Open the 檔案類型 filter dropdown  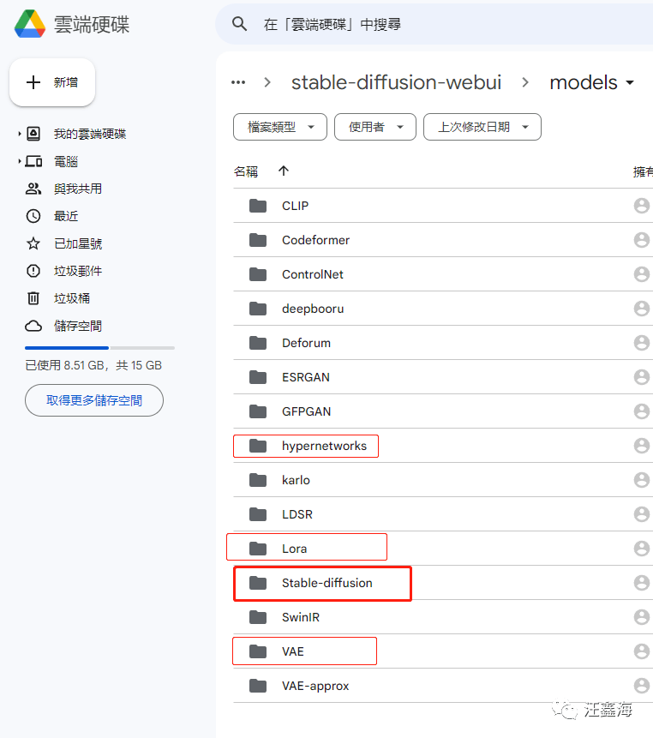click(x=280, y=127)
